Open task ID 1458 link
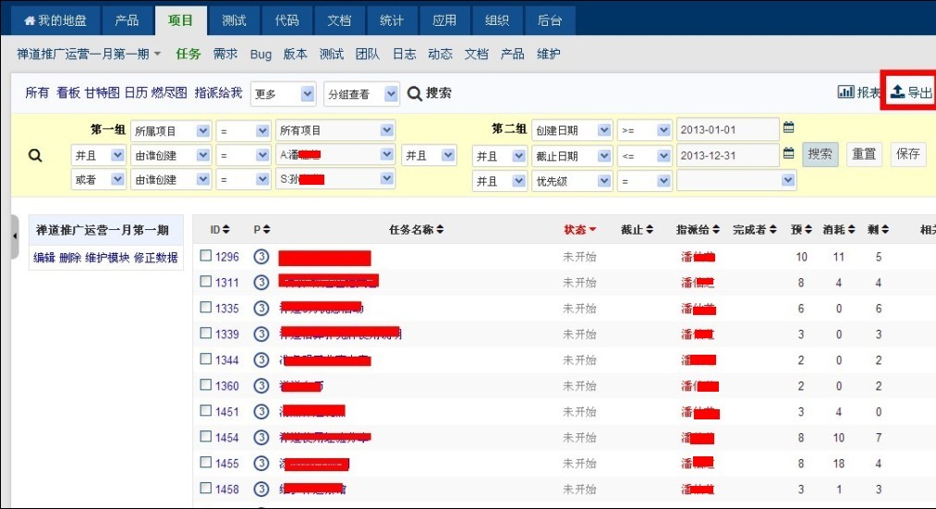936x509 pixels. [x=226, y=490]
